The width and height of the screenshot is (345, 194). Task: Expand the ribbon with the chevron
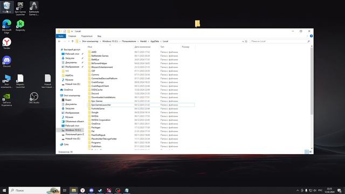pos(307,36)
